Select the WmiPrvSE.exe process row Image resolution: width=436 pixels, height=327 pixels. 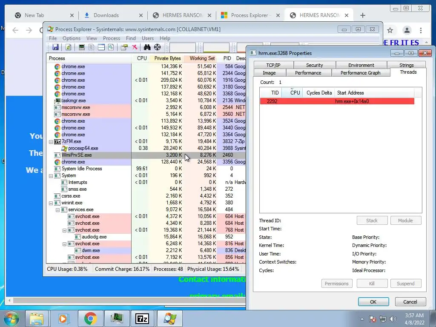point(146,155)
